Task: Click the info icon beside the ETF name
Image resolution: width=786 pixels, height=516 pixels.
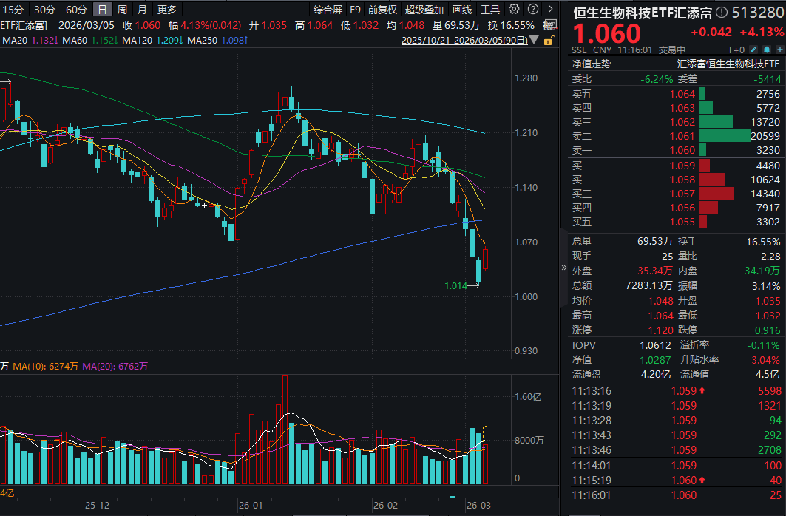Action: pyautogui.click(x=722, y=12)
